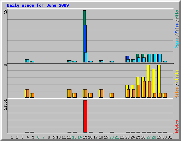The width and height of the screenshot is (181, 141).
Task: Click day label '30' on the x-axis
Action: [x=164, y=137]
